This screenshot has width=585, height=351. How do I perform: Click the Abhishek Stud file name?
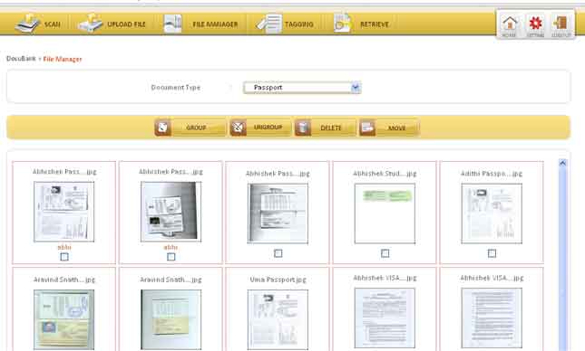[385, 174]
